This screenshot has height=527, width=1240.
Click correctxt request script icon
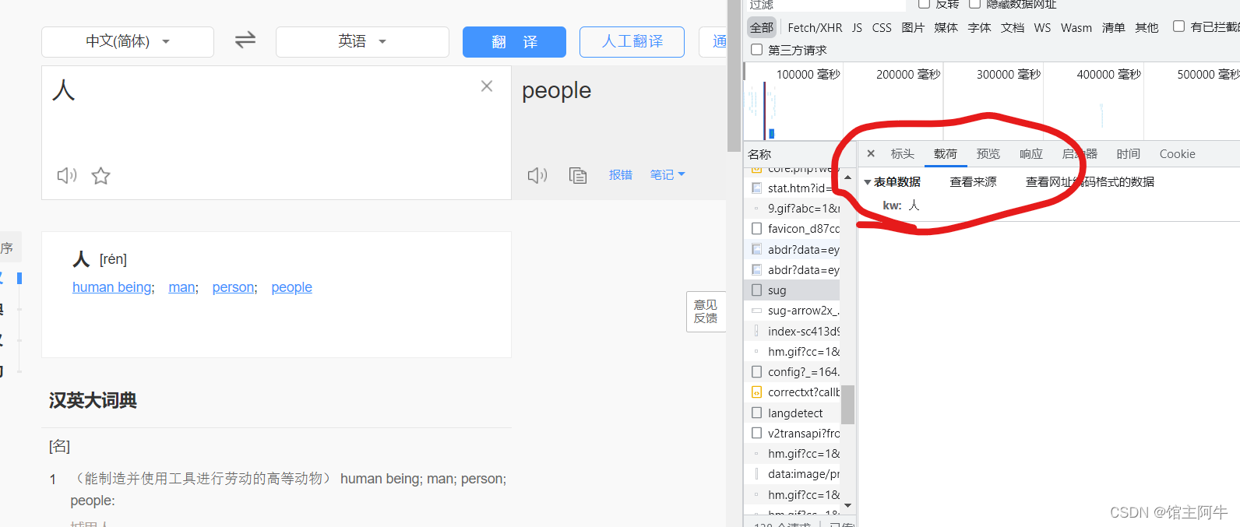pyautogui.click(x=756, y=392)
